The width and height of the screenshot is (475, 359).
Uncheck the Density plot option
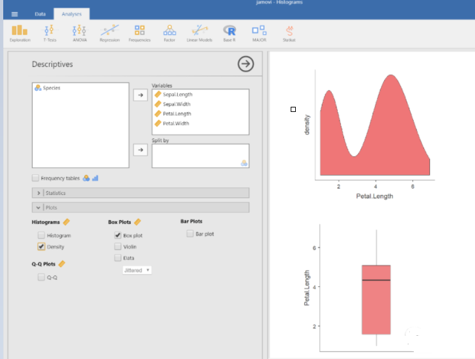42,246
